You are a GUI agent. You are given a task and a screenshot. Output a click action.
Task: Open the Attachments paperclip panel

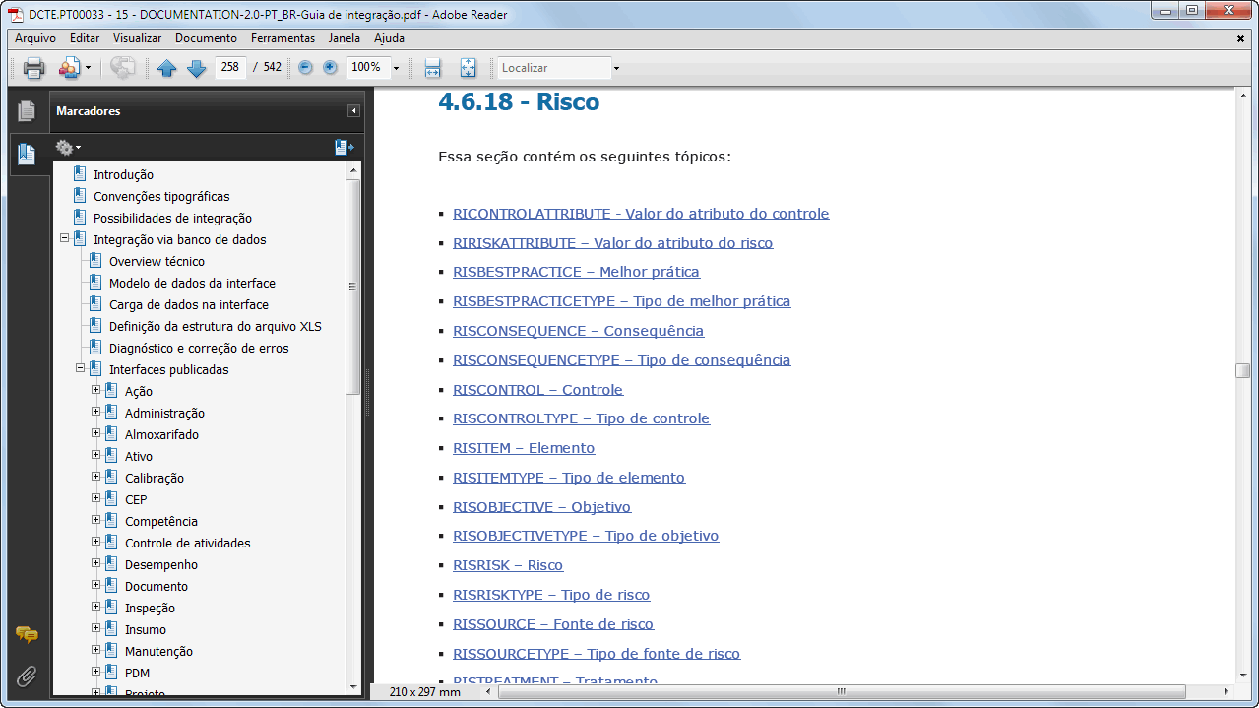[27, 676]
